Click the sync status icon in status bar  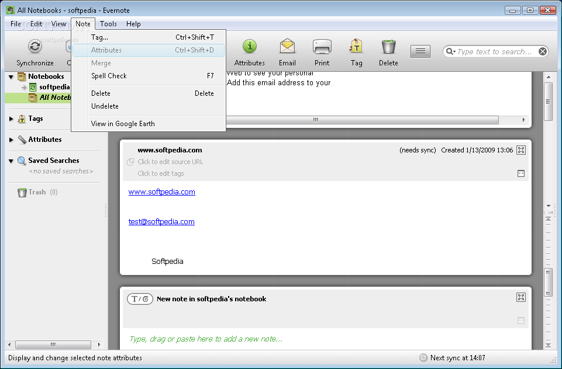click(423, 357)
